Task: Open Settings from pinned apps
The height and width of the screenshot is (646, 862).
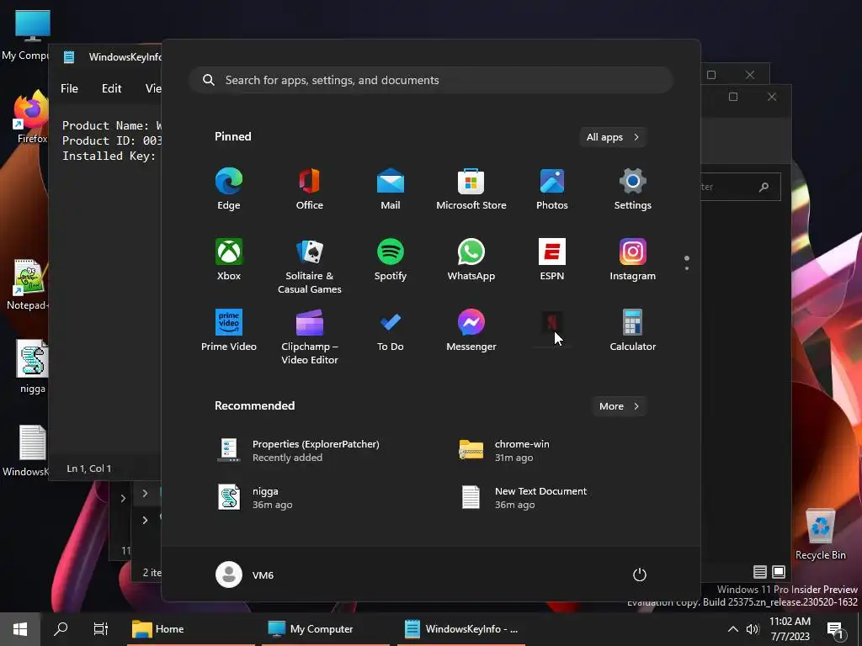Action: point(633,189)
